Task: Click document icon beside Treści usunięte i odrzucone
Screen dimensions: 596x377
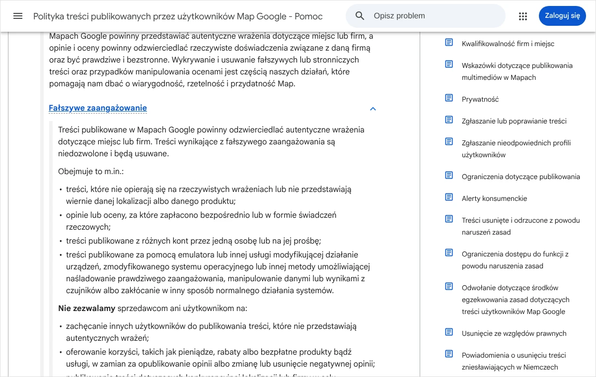Action: [x=449, y=219]
